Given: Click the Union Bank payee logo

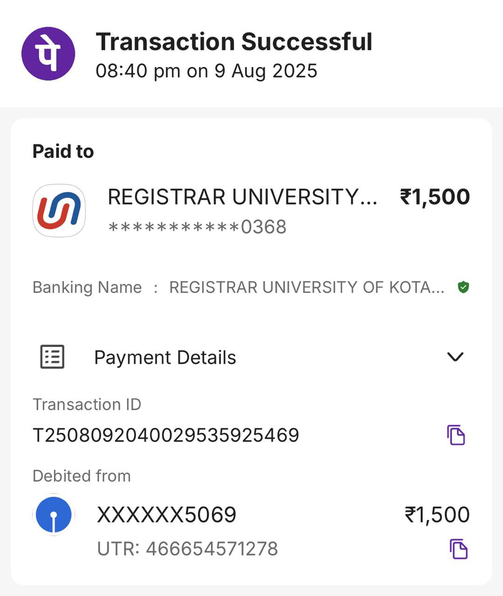Looking at the screenshot, I should coord(59,210).
